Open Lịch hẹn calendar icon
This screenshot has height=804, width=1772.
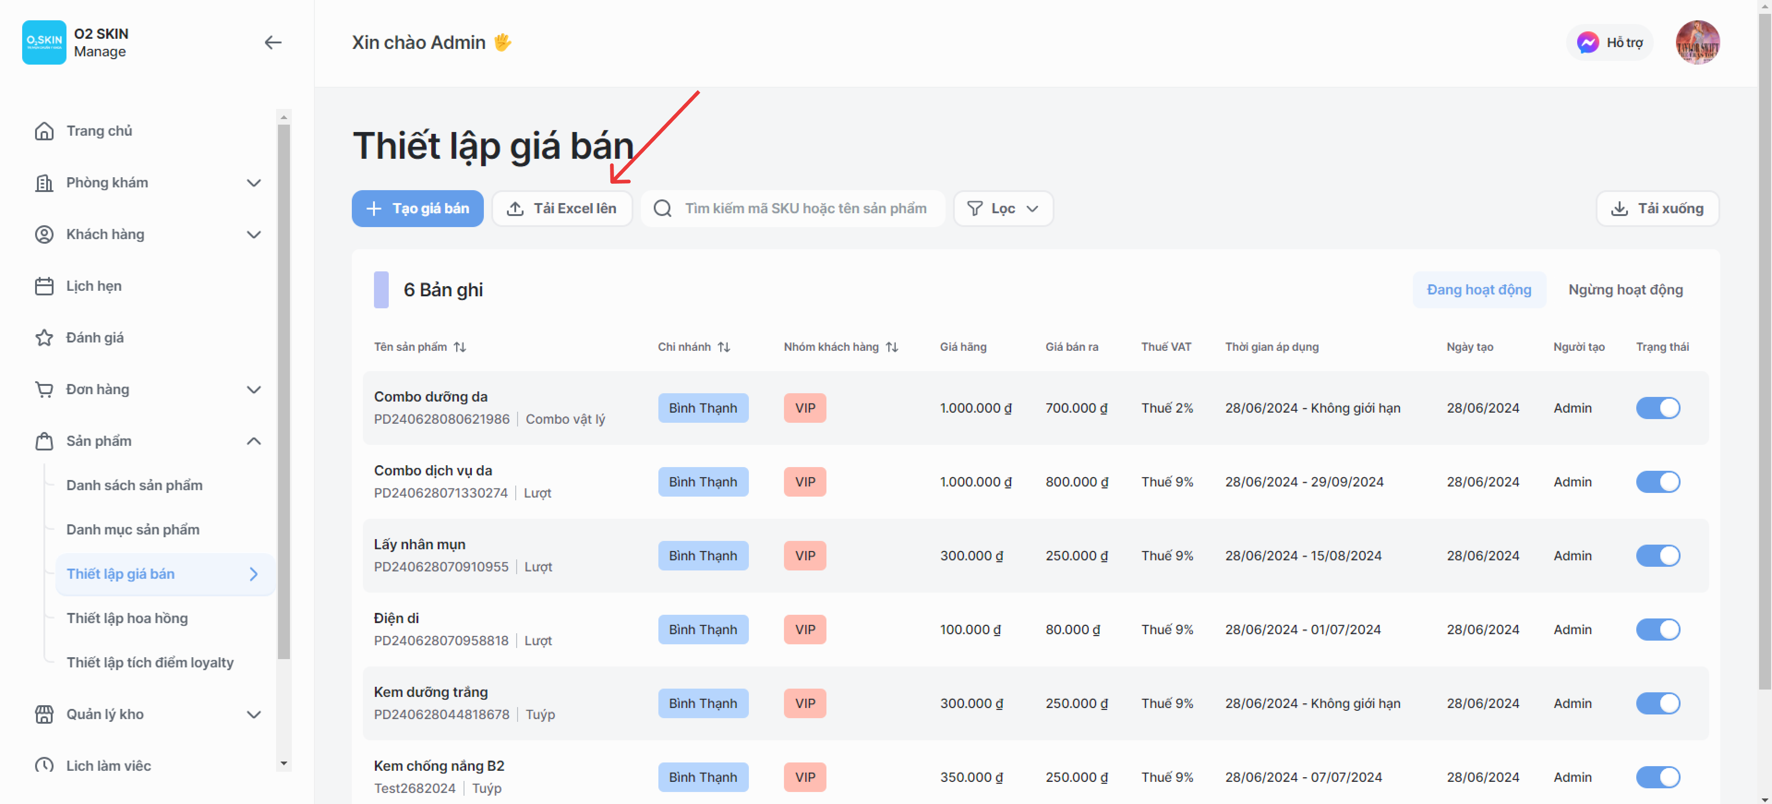(44, 285)
